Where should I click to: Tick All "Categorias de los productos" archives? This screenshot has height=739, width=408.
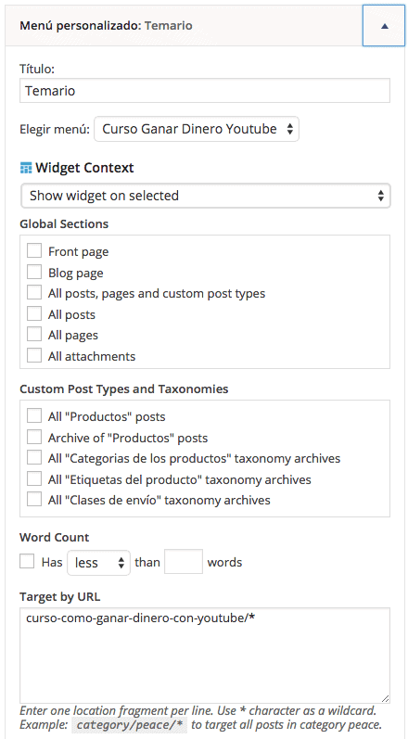coord(34,458)
